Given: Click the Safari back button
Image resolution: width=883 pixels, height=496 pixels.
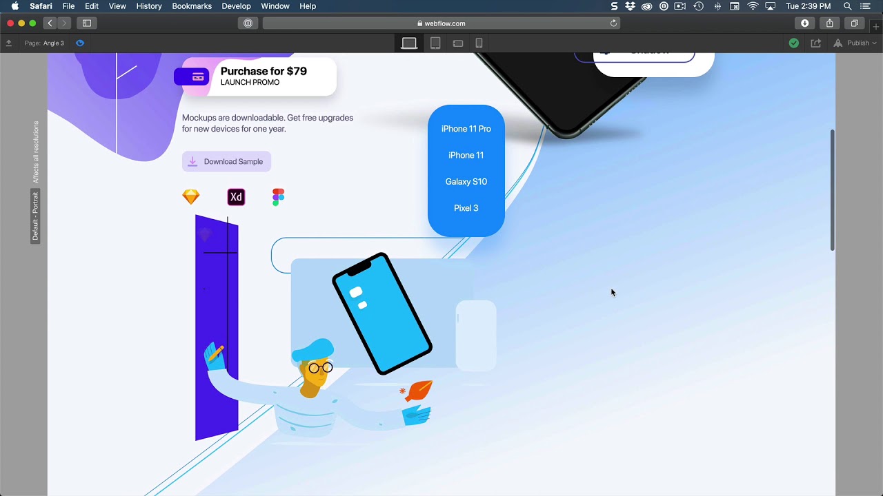Looking at the screenshot, I should [50, 23].
